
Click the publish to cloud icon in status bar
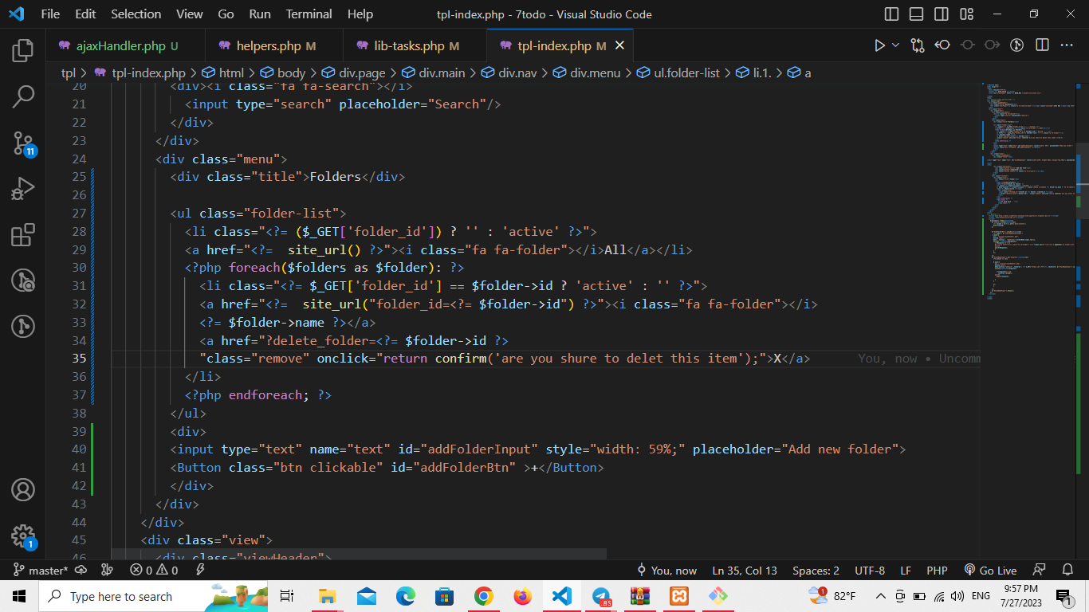tap(81, 571)
